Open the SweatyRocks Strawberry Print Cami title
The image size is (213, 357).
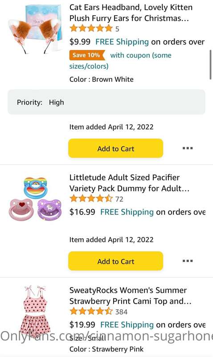pyautogui.click(x=130, y=295)
